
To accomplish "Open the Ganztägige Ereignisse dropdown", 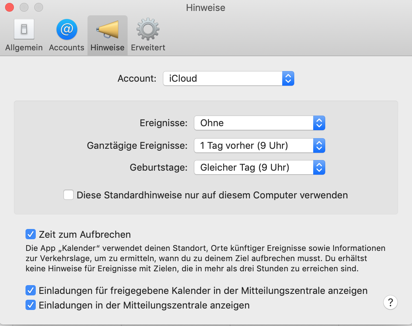I will (x=259, y=145).
